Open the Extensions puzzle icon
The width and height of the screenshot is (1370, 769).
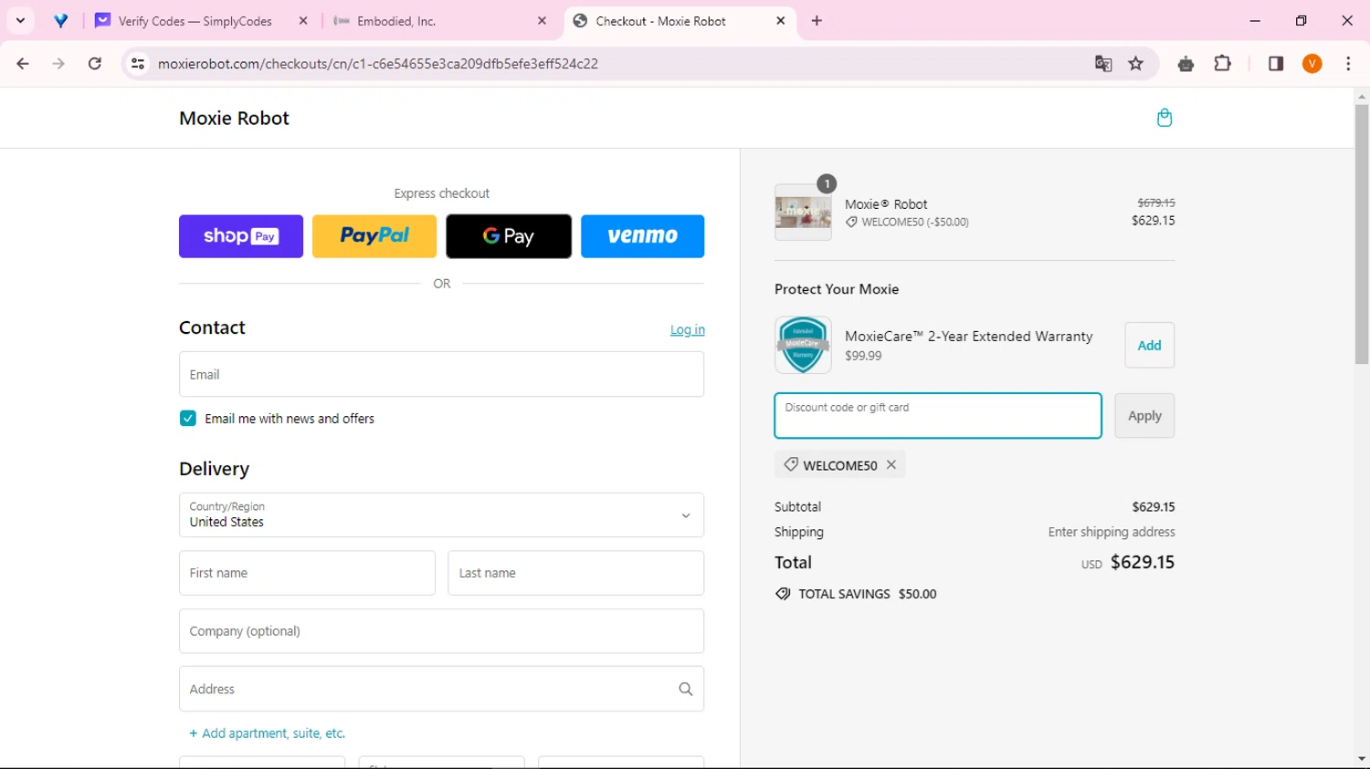tap(1222, 64)
